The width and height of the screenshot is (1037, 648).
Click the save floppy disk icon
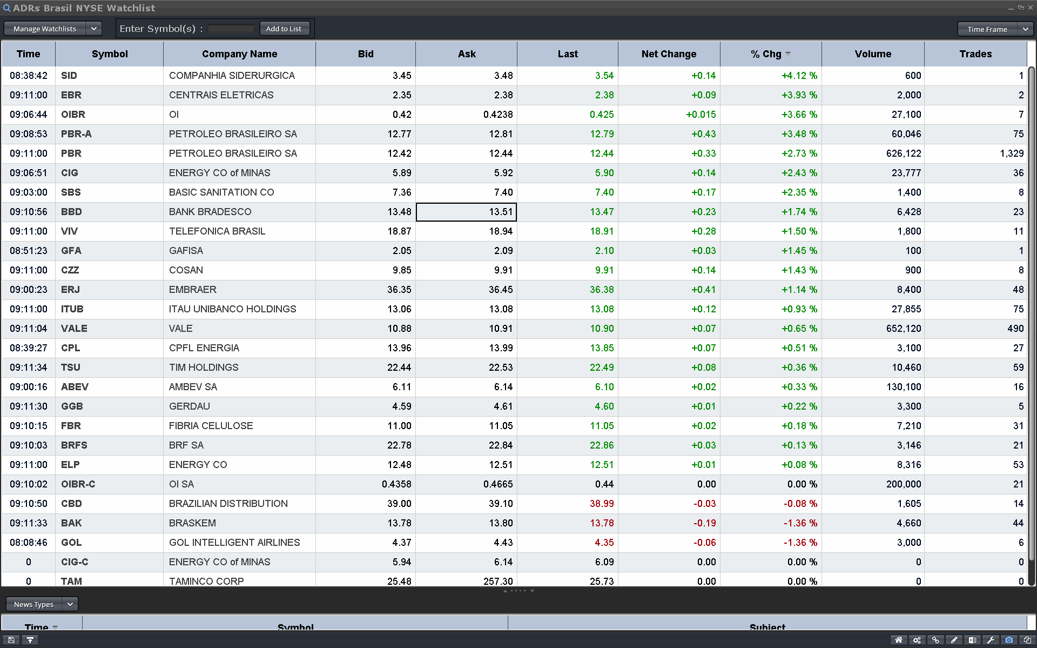point(11,640)
